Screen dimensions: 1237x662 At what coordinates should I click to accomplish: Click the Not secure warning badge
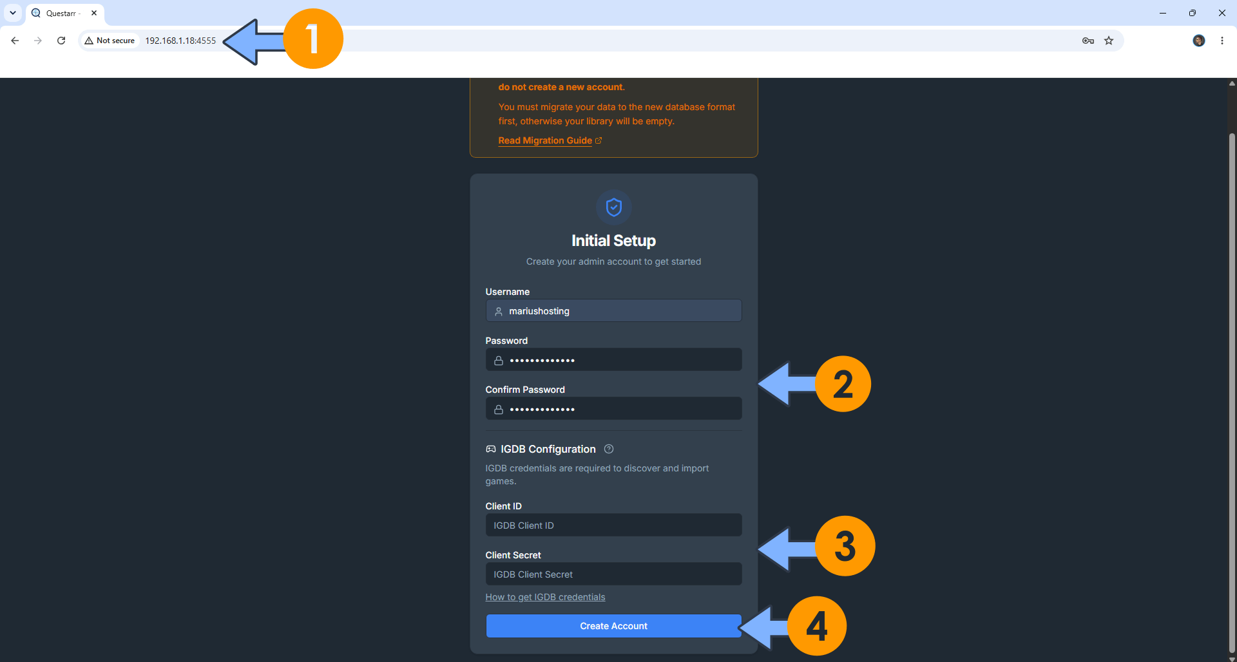(110, 41)
